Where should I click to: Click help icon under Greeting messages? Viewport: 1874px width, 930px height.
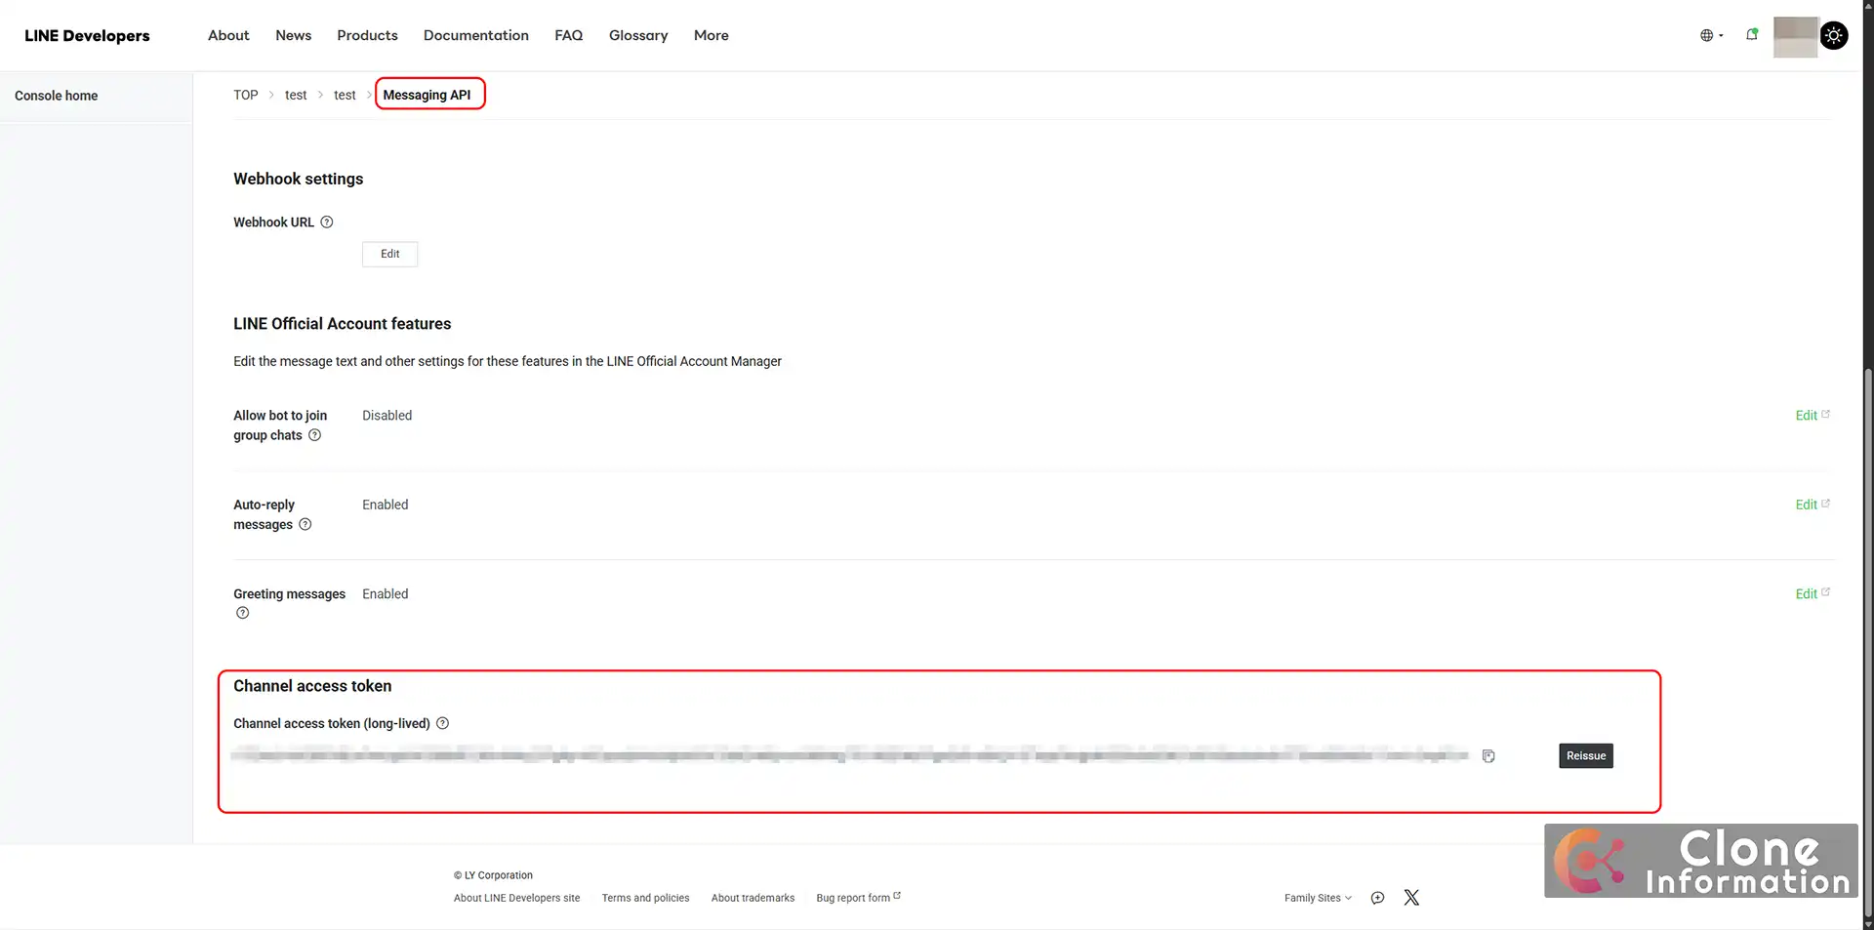(243, 614)
